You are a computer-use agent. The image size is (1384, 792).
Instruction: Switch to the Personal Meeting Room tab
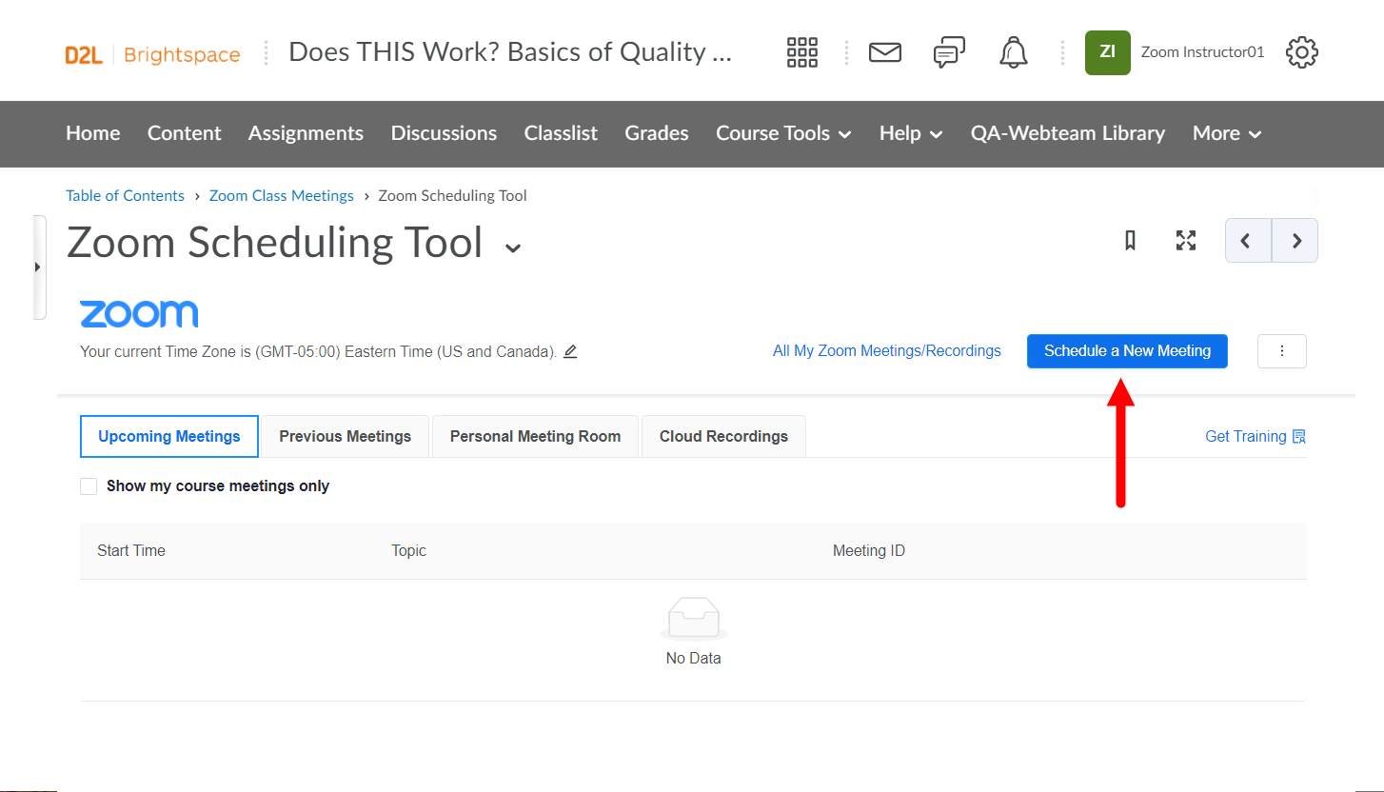(535, 436)
